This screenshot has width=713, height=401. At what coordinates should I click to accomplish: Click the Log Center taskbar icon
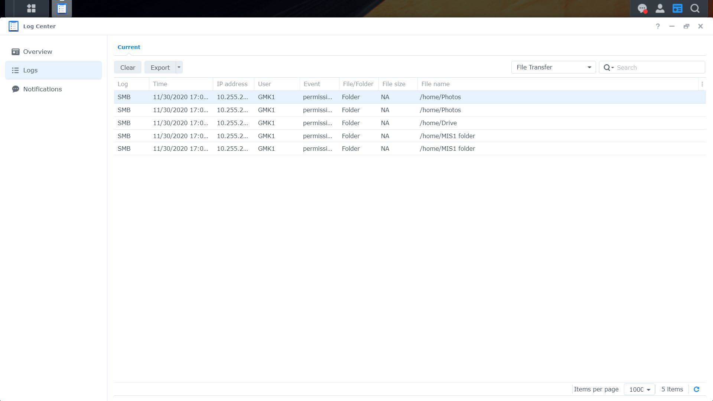[62, 8]
